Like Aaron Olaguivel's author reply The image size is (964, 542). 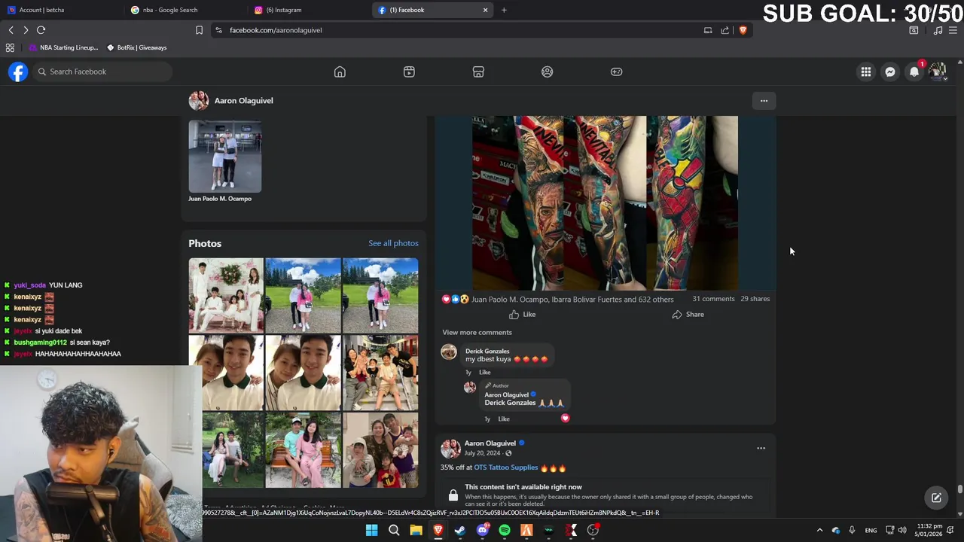504,419
